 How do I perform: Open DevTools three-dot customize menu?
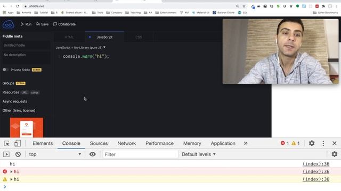(x=323, y=143)
